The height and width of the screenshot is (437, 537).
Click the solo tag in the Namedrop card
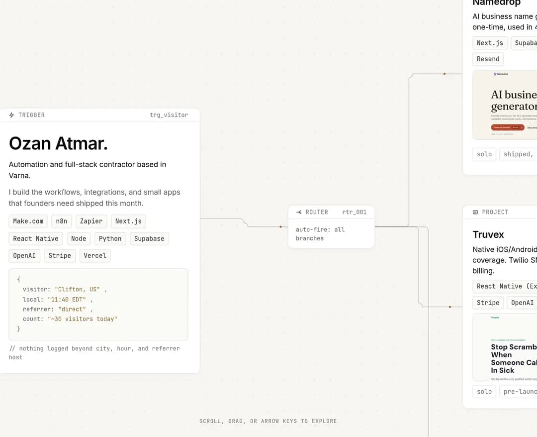(x=484, y=154)
